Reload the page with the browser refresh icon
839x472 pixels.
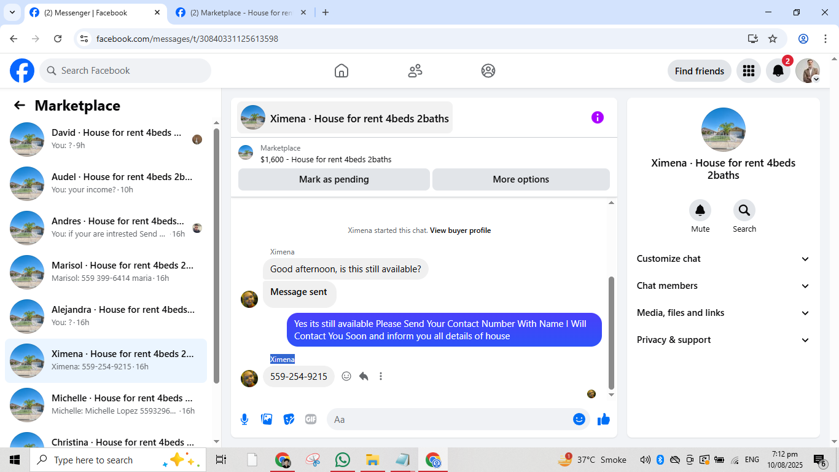[58, 39]
